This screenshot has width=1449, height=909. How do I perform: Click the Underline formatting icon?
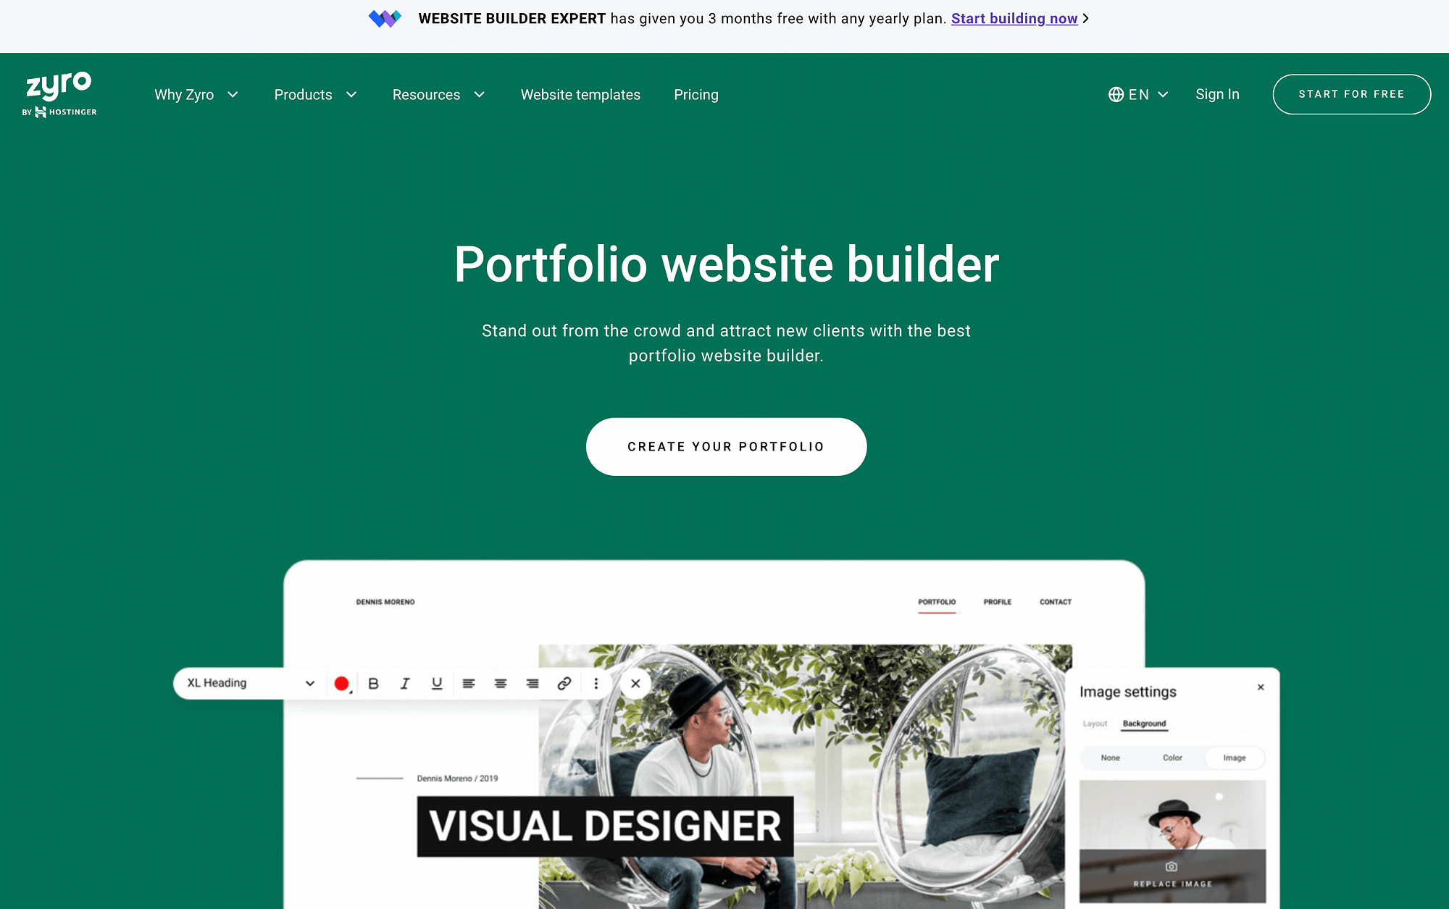(x=435, y=684)
